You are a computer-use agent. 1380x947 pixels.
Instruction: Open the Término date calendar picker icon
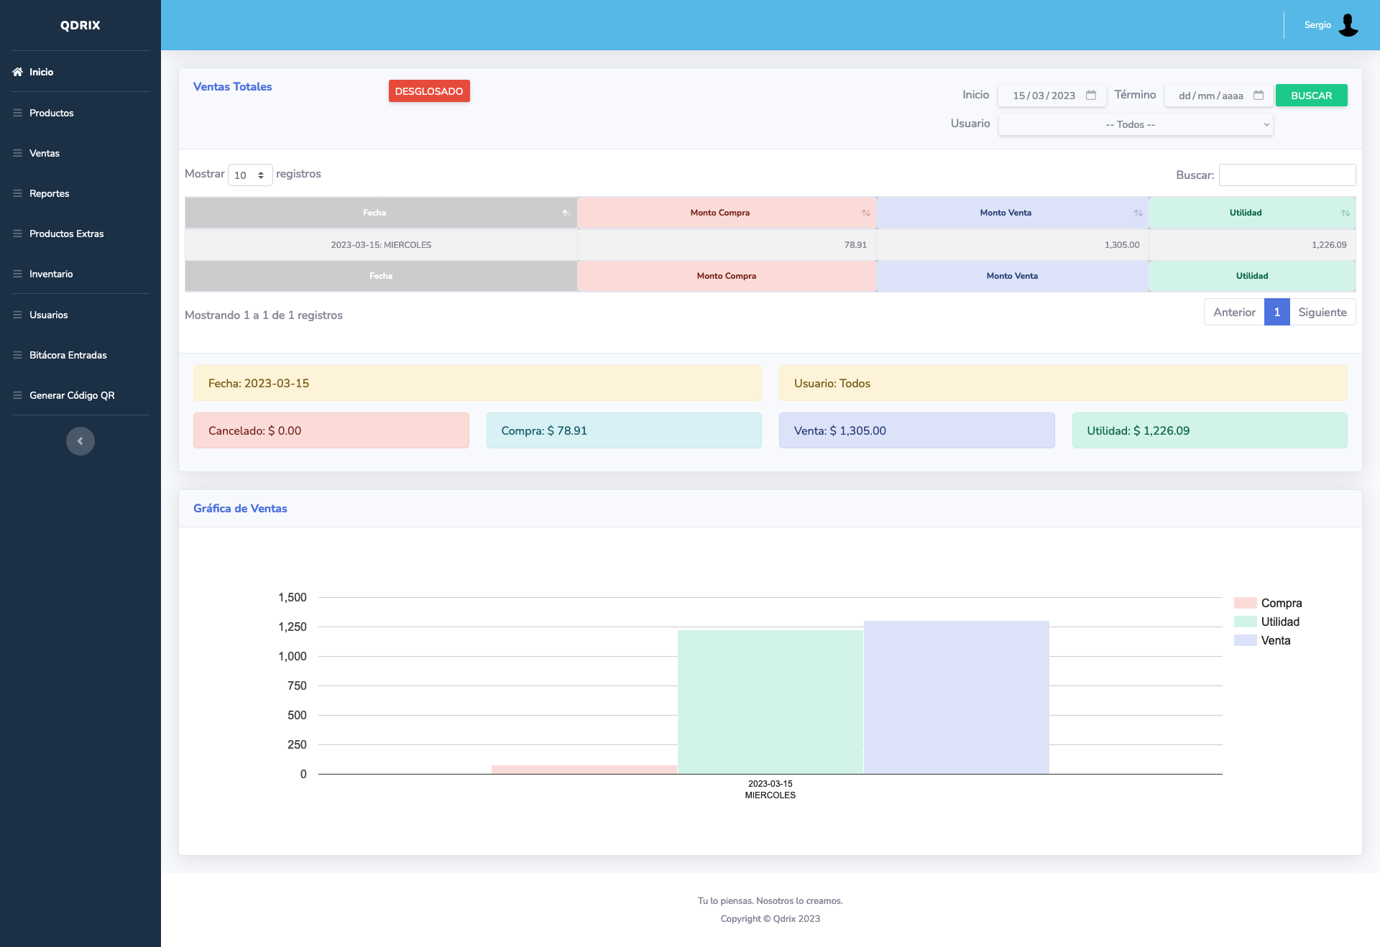(x=1259, y=95)
